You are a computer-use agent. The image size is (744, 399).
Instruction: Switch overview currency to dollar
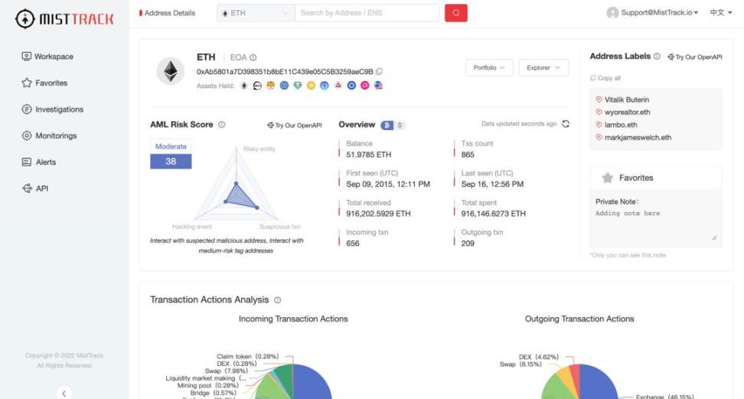[400, 125]
